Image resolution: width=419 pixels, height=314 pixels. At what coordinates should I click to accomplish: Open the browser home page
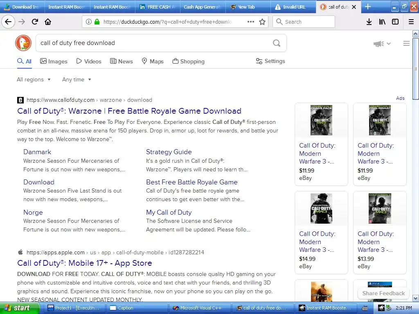[x=48, y=22]
